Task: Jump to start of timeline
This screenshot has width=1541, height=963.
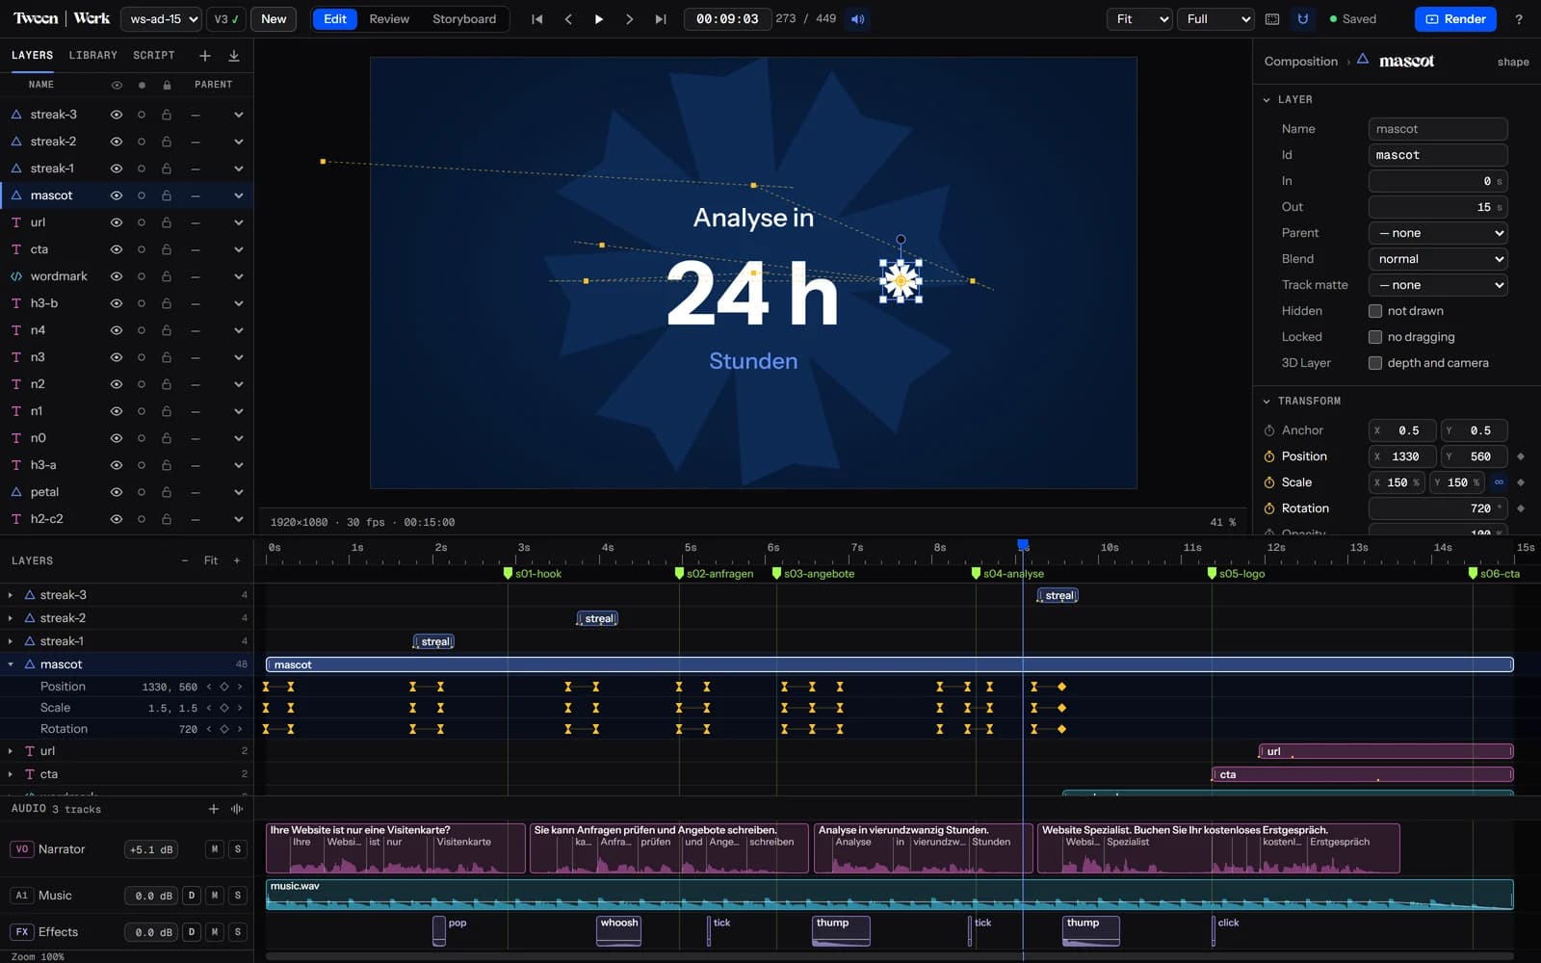Action: tap(537, 19)
